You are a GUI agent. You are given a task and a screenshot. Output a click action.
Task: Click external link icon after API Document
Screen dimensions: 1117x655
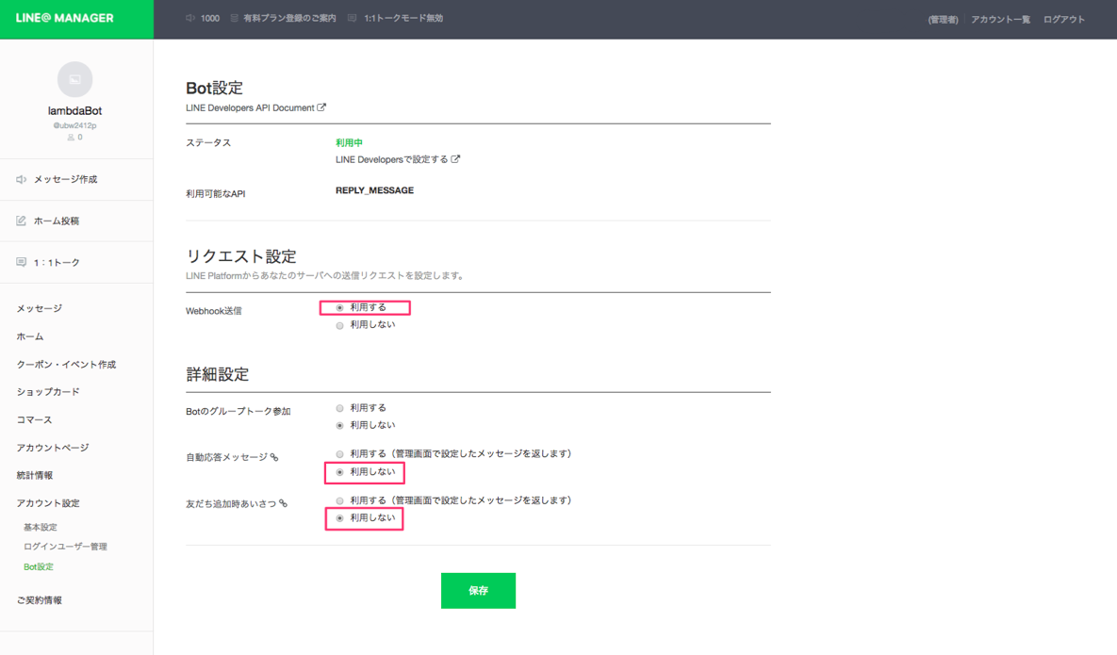click(321, 107)
